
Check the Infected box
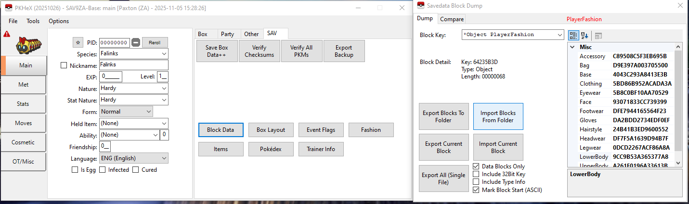pyautogui.click(x=102, y=170)
